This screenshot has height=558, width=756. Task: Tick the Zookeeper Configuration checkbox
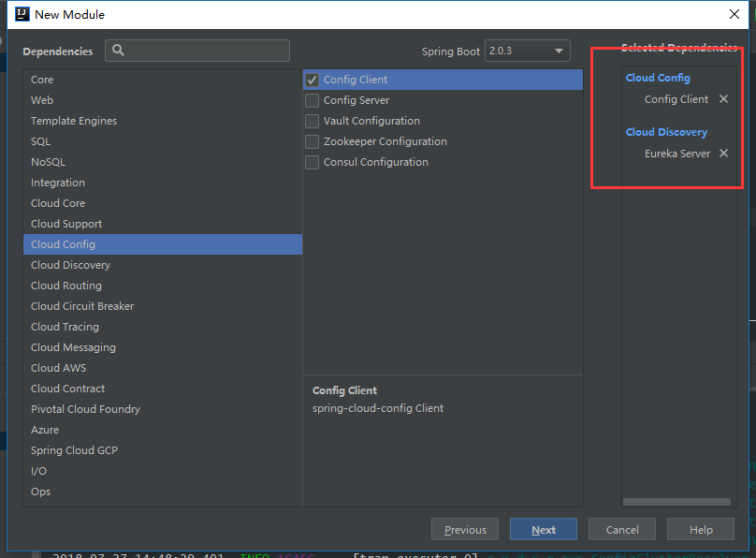coord(312,141)
